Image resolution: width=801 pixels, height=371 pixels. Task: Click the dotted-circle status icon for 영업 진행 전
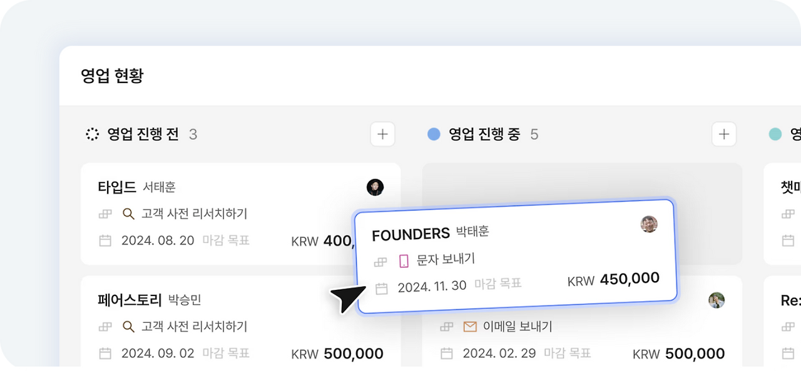pos(93,134)
